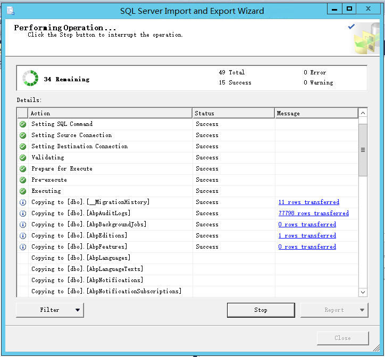This screenshot has height=357, width=385.
Task: Click success icon beside Validating row
Action: coord(23,158)
